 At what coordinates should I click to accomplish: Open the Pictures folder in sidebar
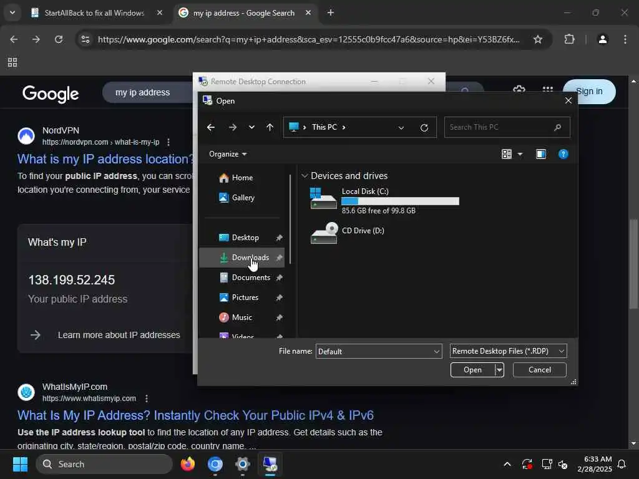241,298
